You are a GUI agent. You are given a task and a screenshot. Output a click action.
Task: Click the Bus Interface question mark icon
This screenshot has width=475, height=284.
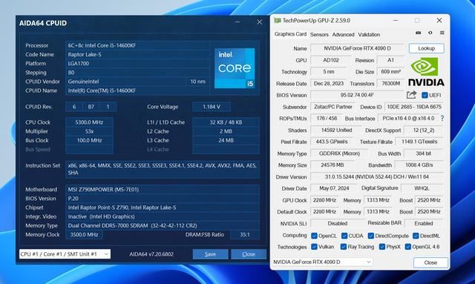pyautogui.click(x=442, y=119)
